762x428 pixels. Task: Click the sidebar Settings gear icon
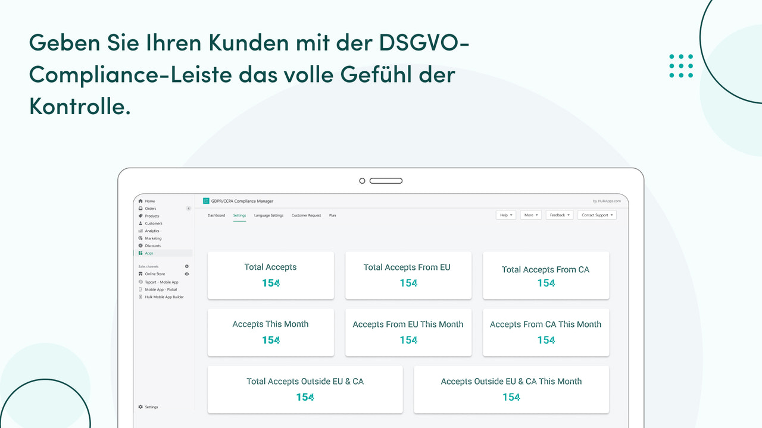coord(140,407)
